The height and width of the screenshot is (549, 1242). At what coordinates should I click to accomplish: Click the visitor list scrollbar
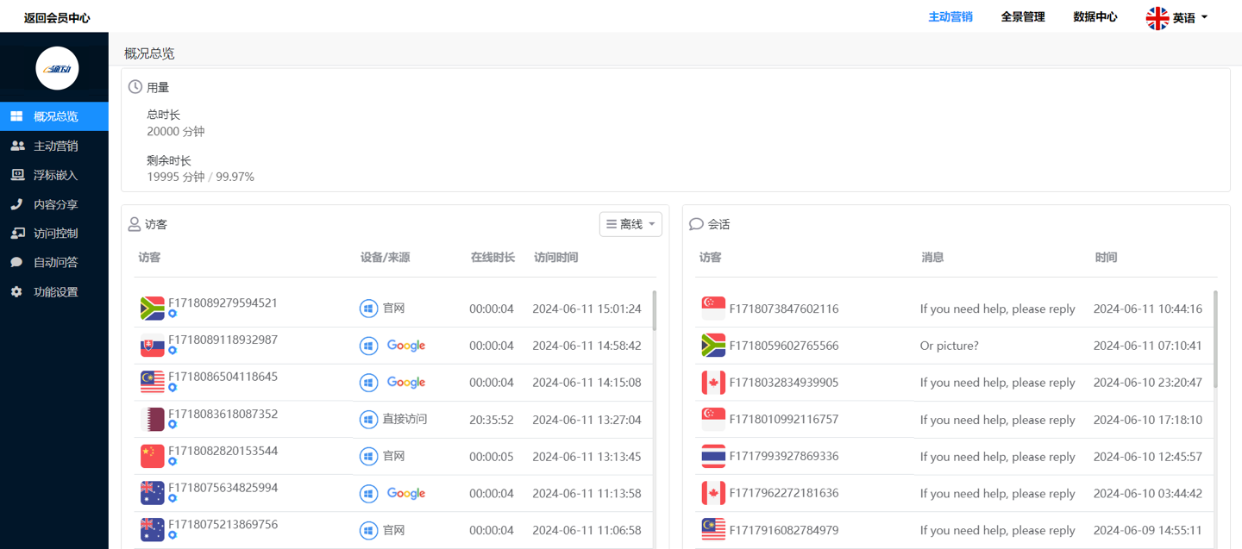pos(654,310)
